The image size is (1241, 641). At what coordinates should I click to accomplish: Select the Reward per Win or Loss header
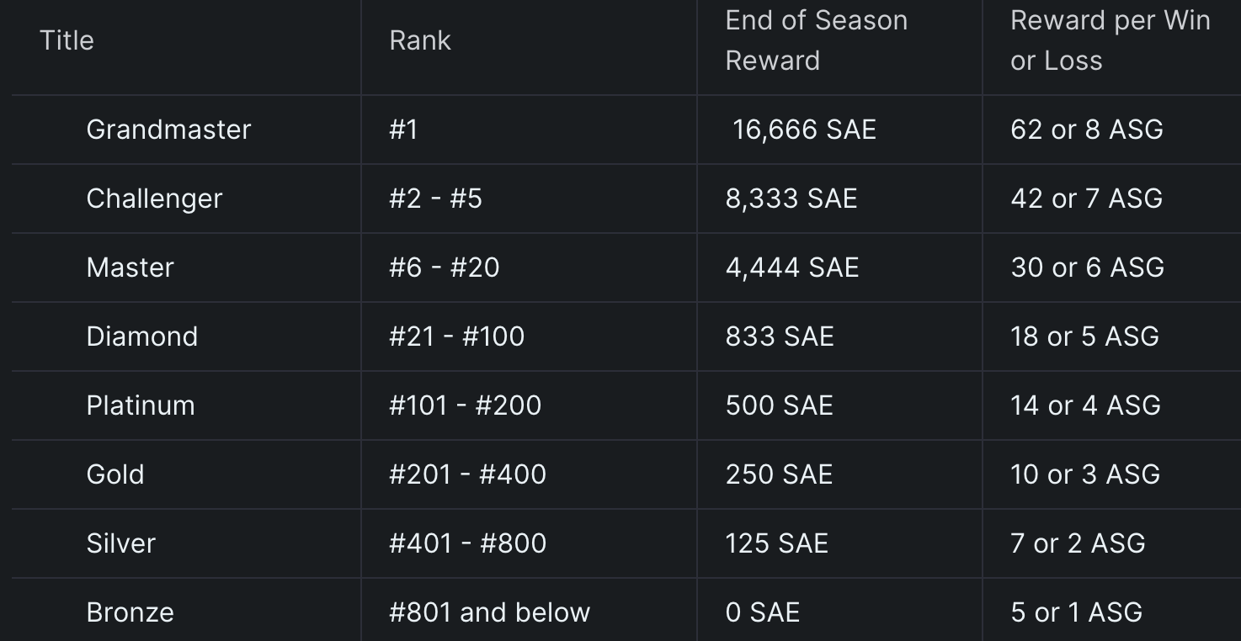pos(1111,40)
